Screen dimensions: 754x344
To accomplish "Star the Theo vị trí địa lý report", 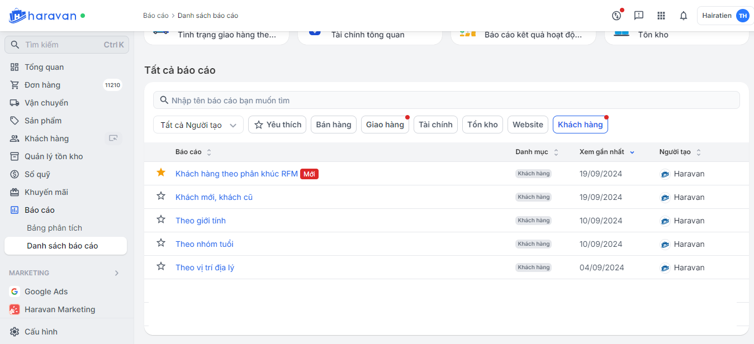I will tap(161, 266).
